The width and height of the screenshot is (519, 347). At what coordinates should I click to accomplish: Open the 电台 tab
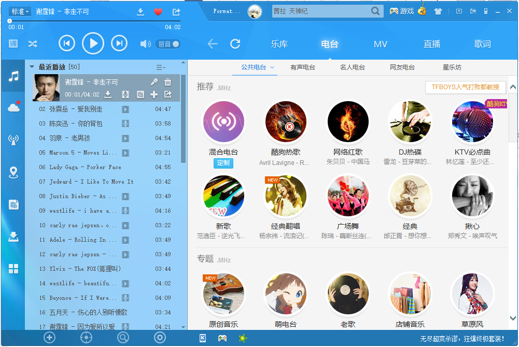(x=330, y=44)
